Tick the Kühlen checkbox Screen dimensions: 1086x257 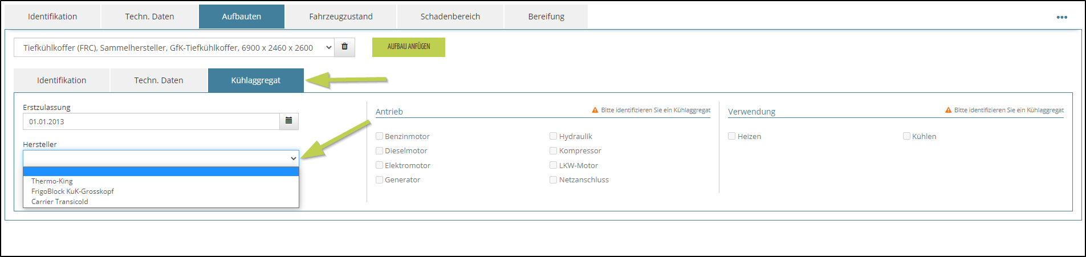(906, 136)
